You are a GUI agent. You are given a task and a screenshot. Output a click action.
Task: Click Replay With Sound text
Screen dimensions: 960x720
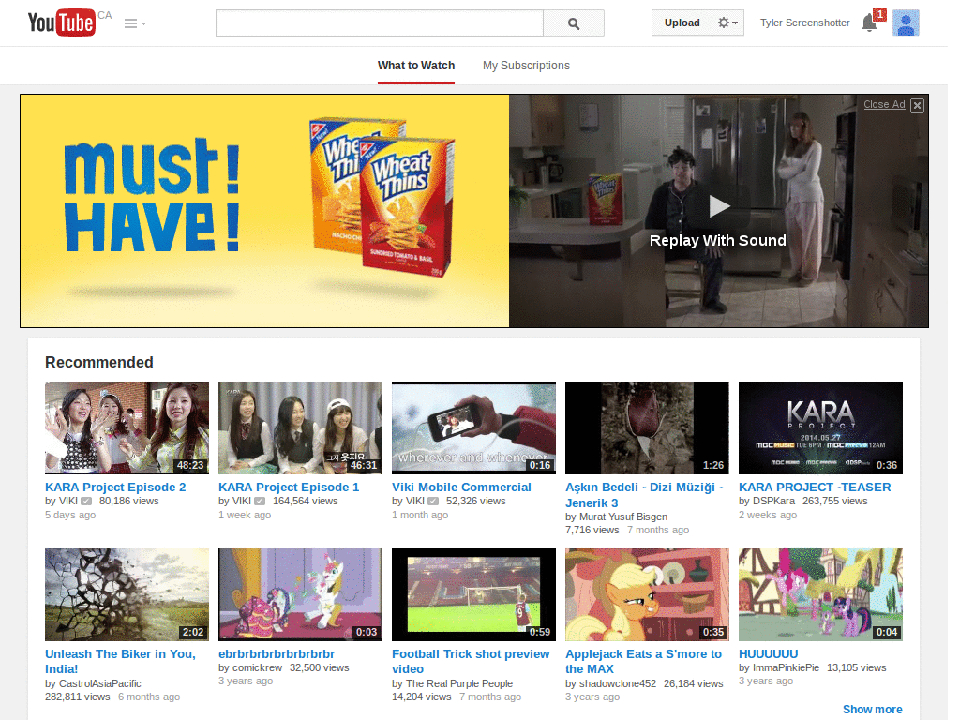(x=717, y=241)
